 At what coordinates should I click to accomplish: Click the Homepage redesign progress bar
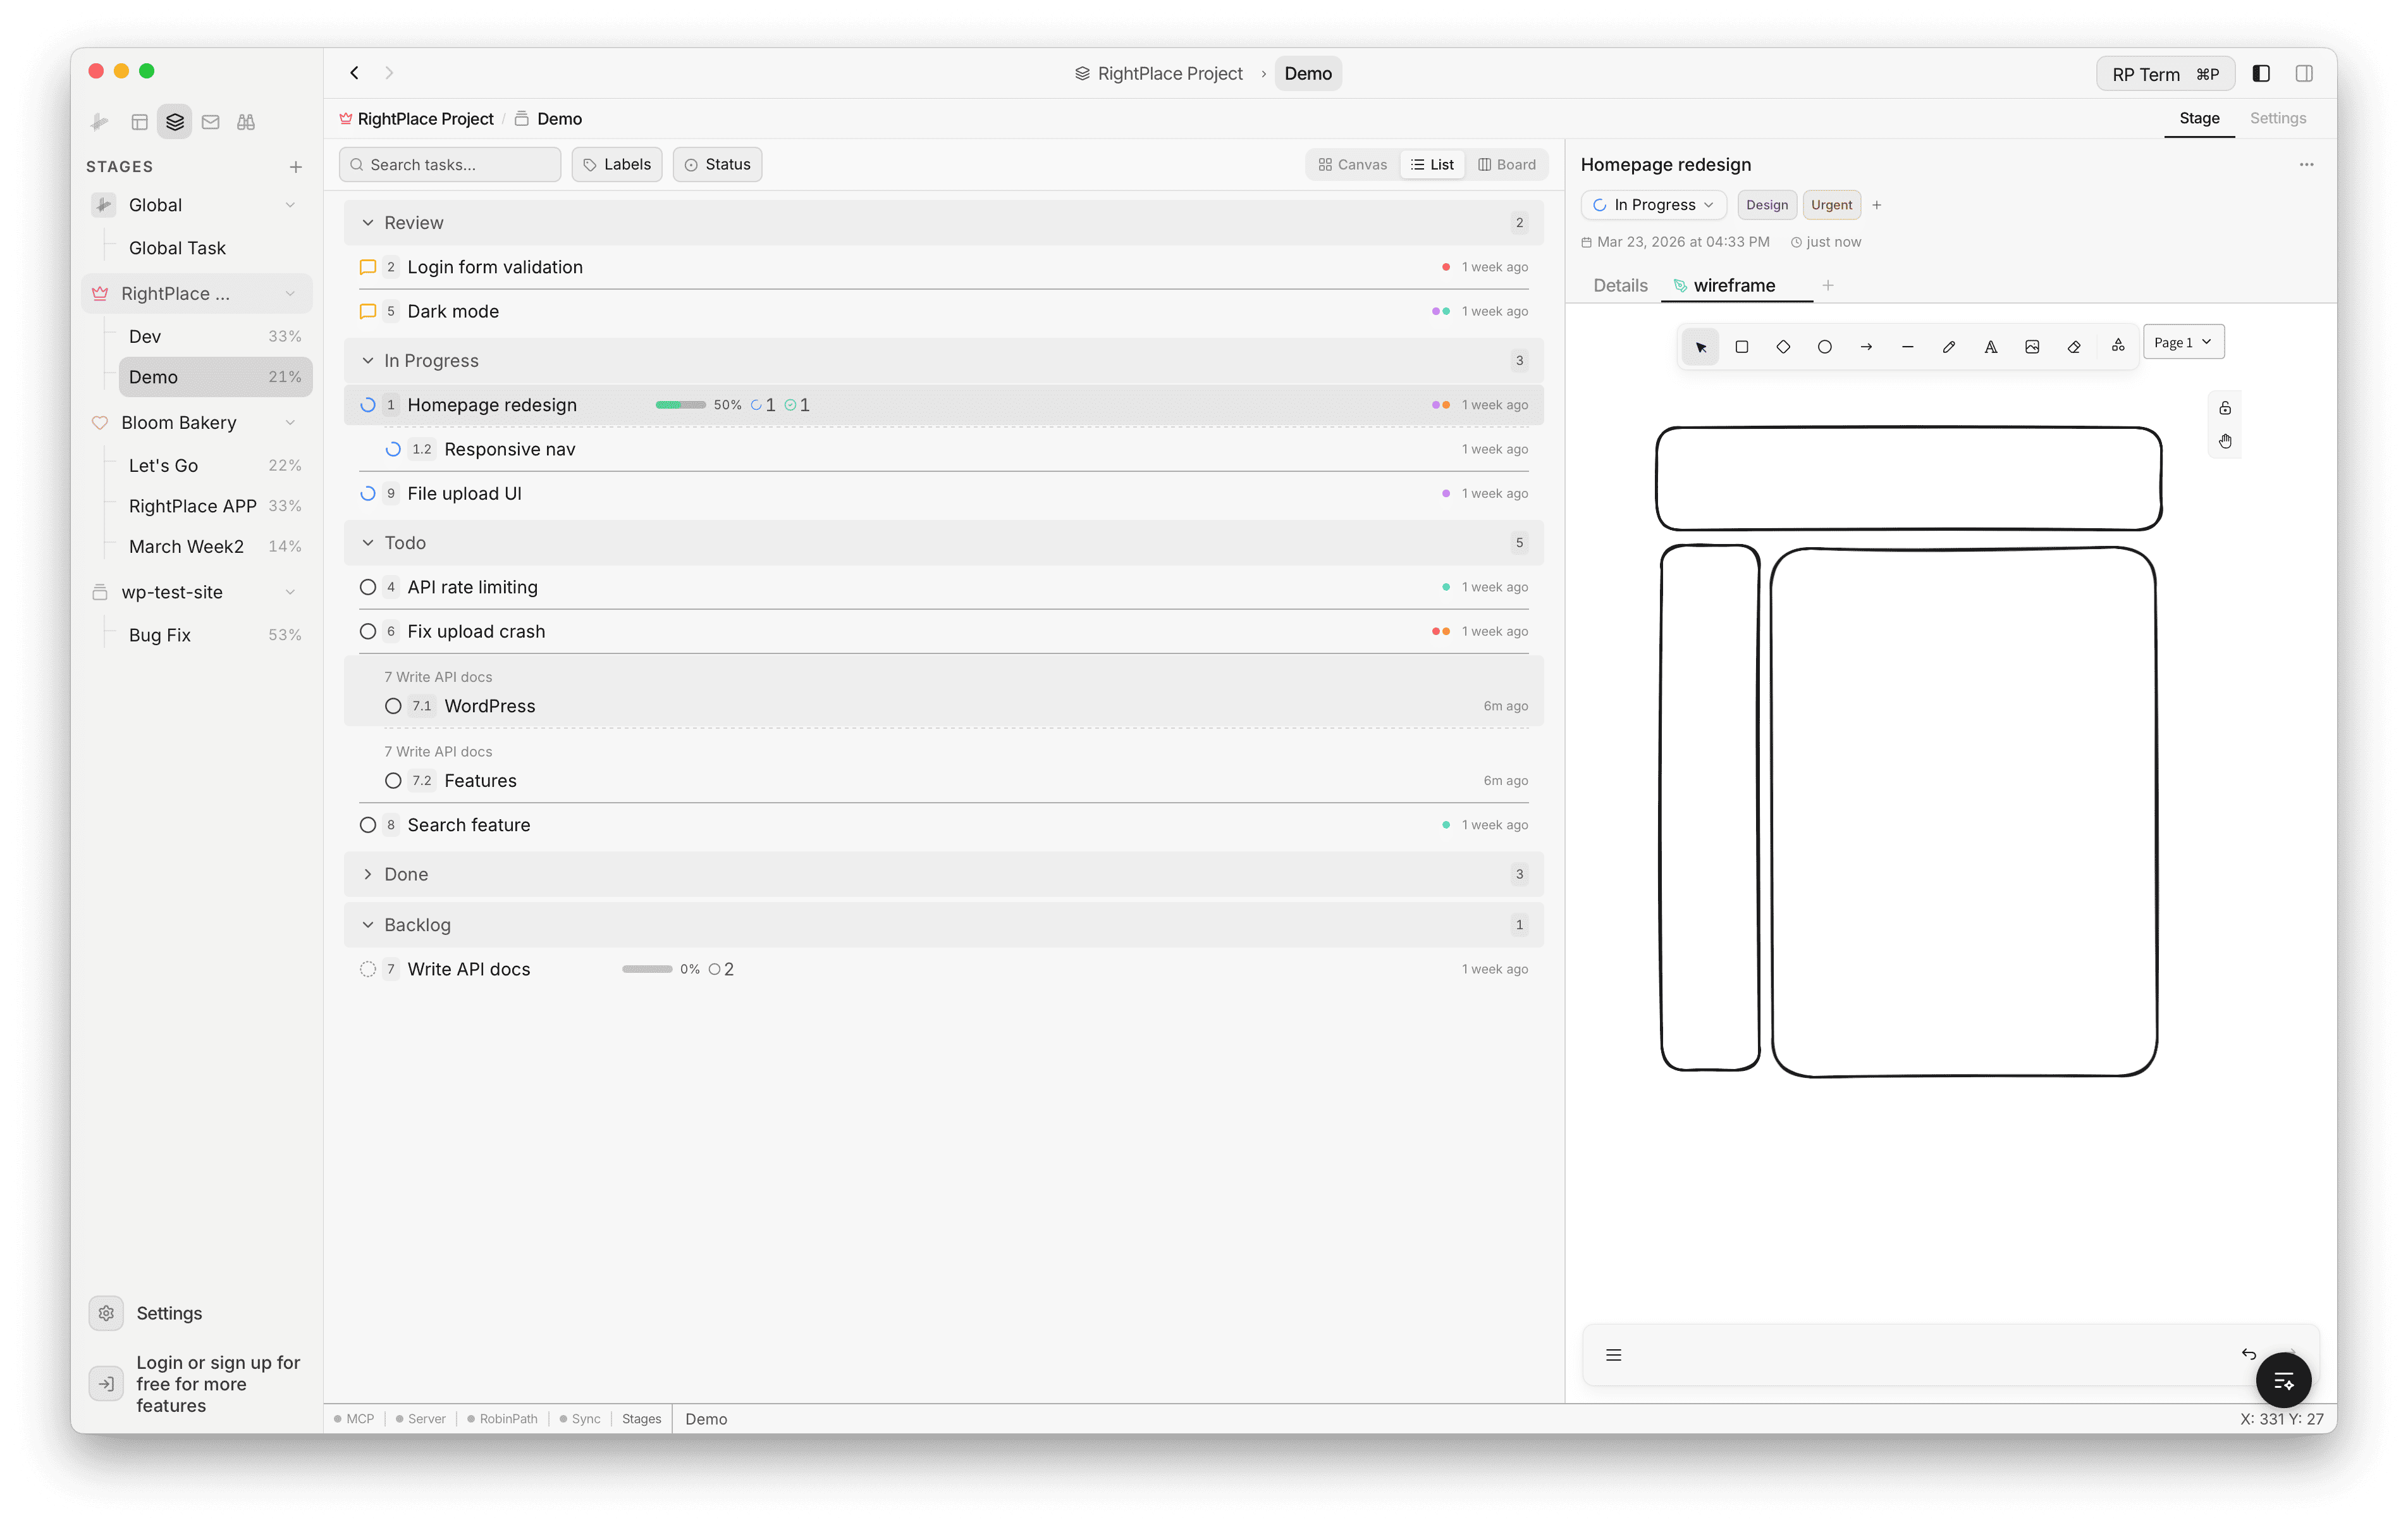point(680,404)
